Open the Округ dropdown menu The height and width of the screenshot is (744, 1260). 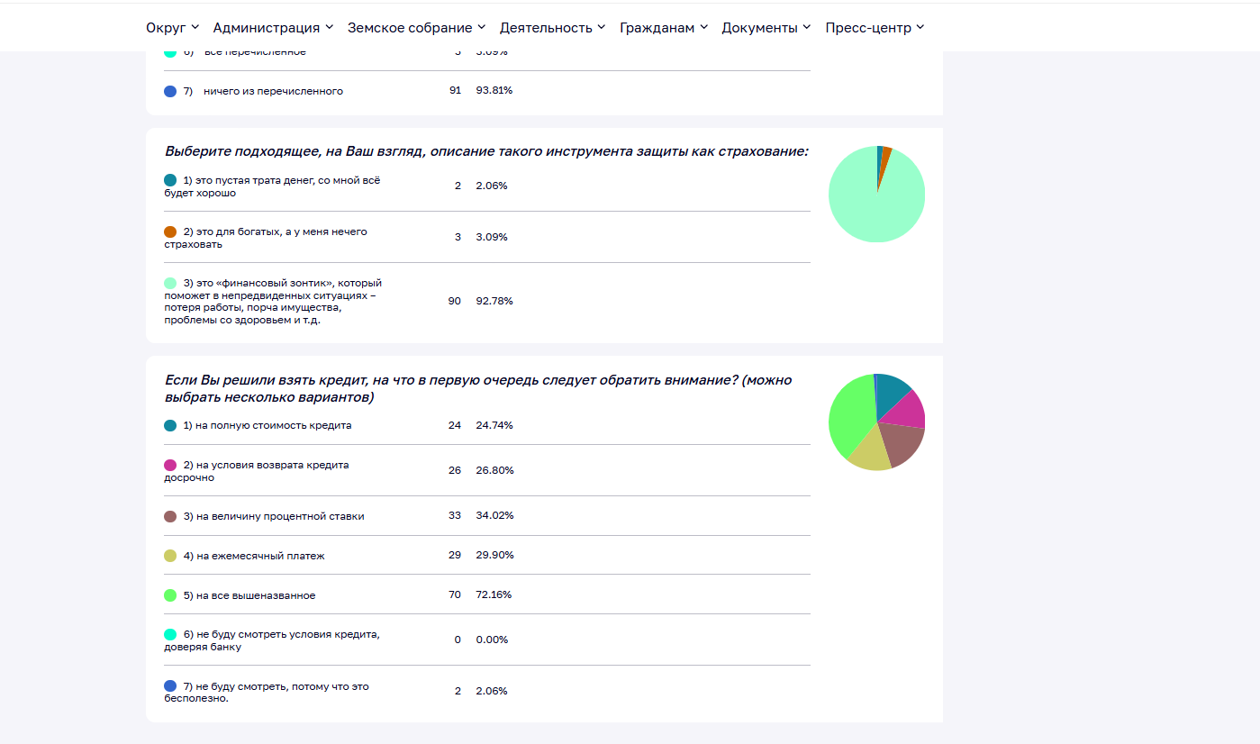173,28
